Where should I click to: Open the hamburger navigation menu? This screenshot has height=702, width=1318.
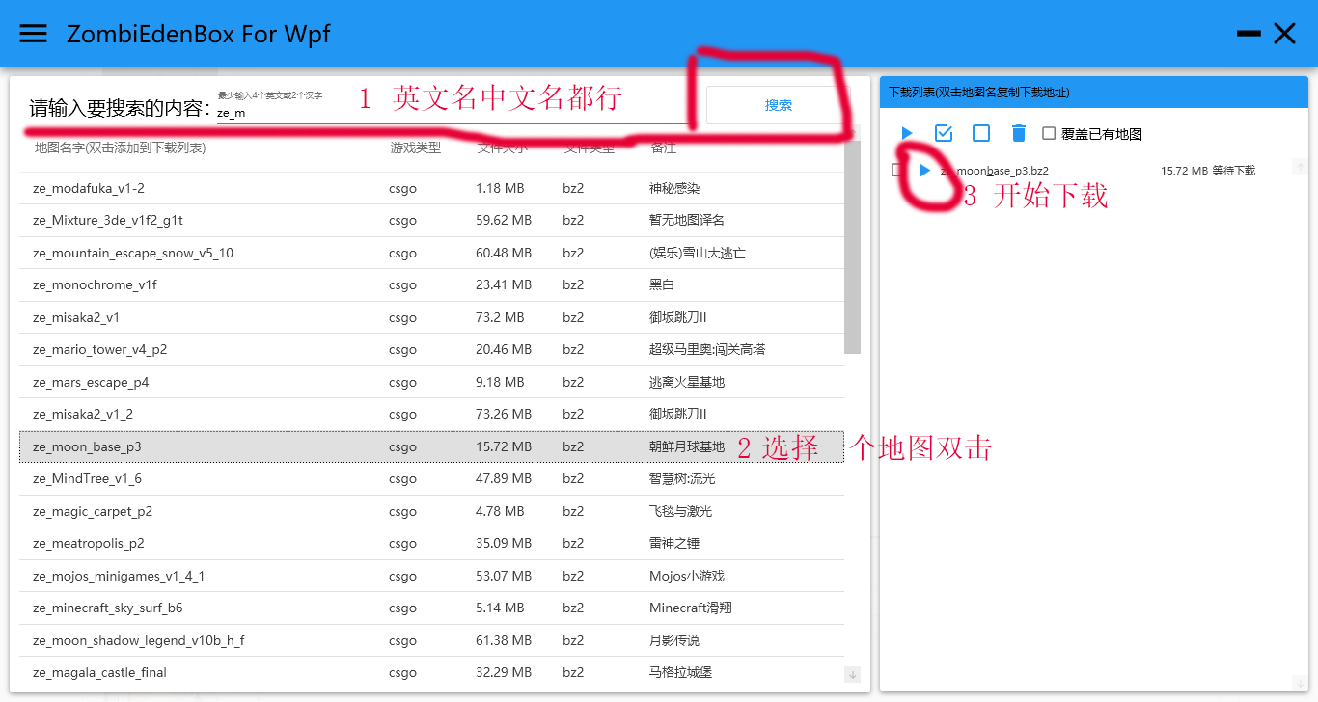point(34,34)
